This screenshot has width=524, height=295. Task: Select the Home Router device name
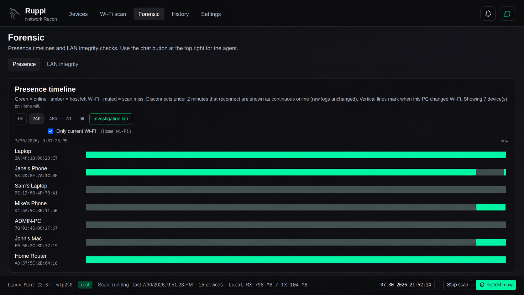click(31, 256)
